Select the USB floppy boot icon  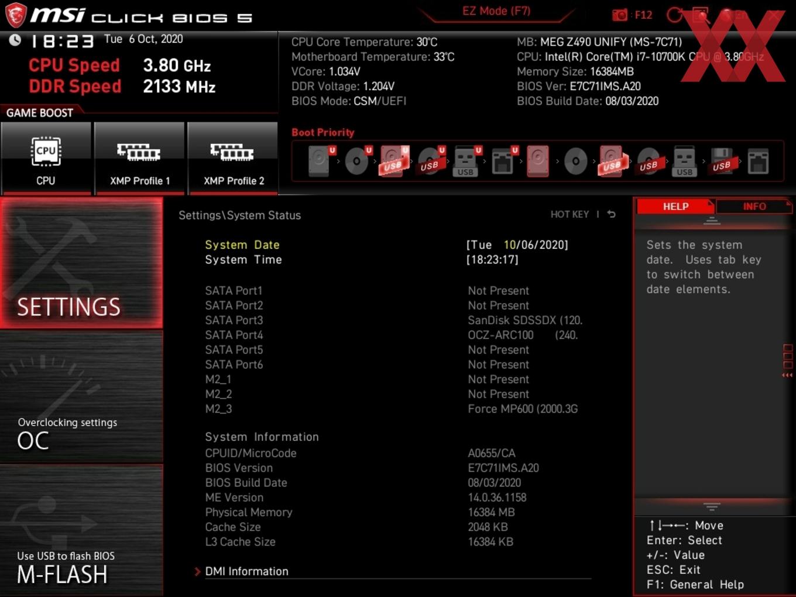click(721, 161)
